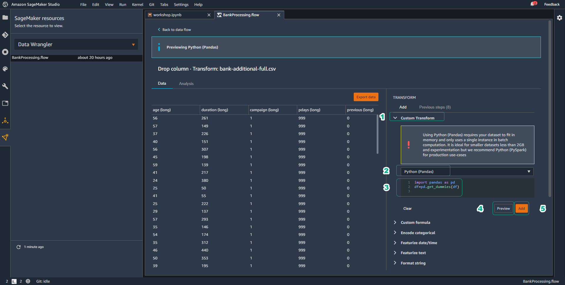
Task: Select BankProcessing.flow in the resources list
Action: point(77,58)
